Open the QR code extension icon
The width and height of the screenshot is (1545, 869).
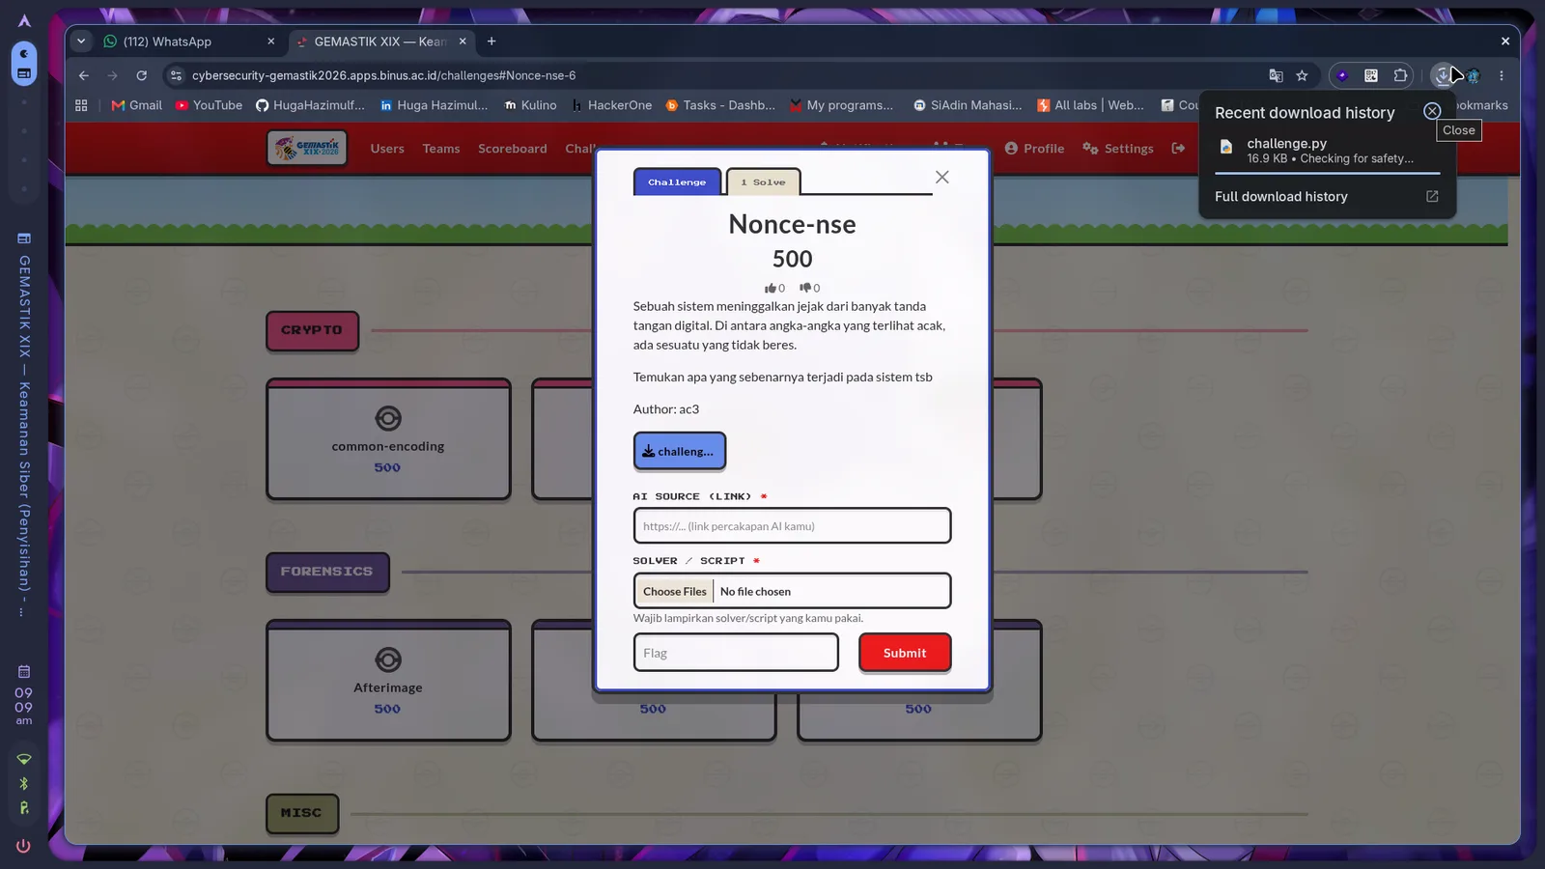[1371, 75]
